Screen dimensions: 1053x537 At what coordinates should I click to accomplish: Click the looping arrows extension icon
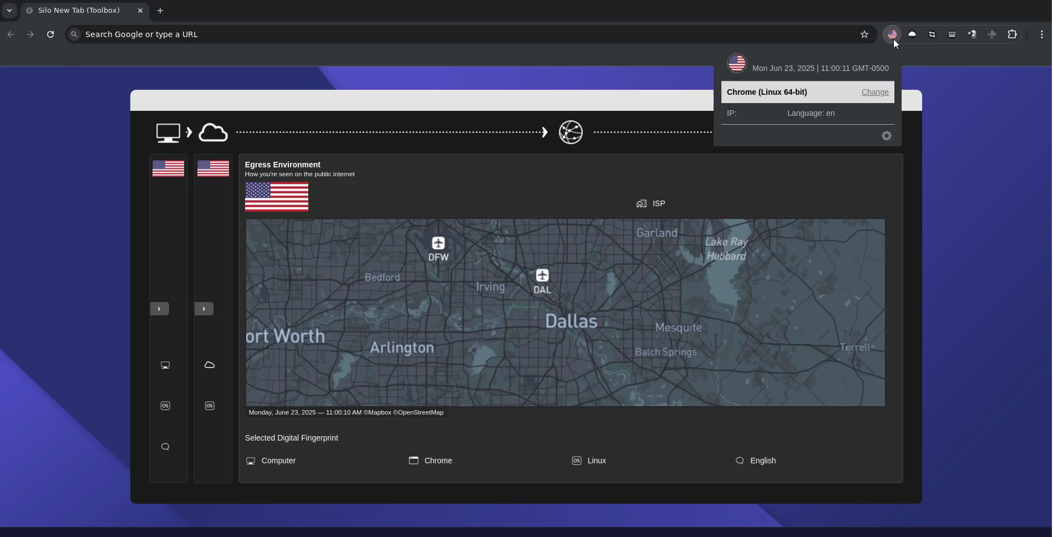click(932, 34)
